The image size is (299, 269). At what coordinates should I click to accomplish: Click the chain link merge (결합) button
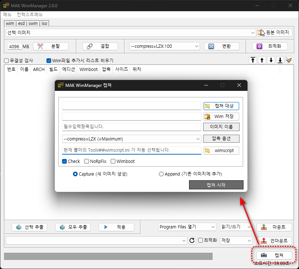100,46
